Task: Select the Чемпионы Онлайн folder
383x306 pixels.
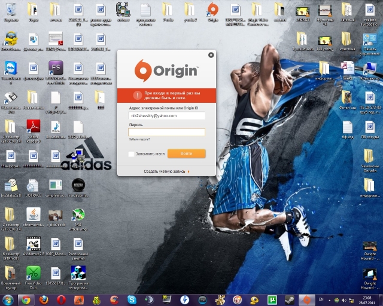Action: point(370,160)
